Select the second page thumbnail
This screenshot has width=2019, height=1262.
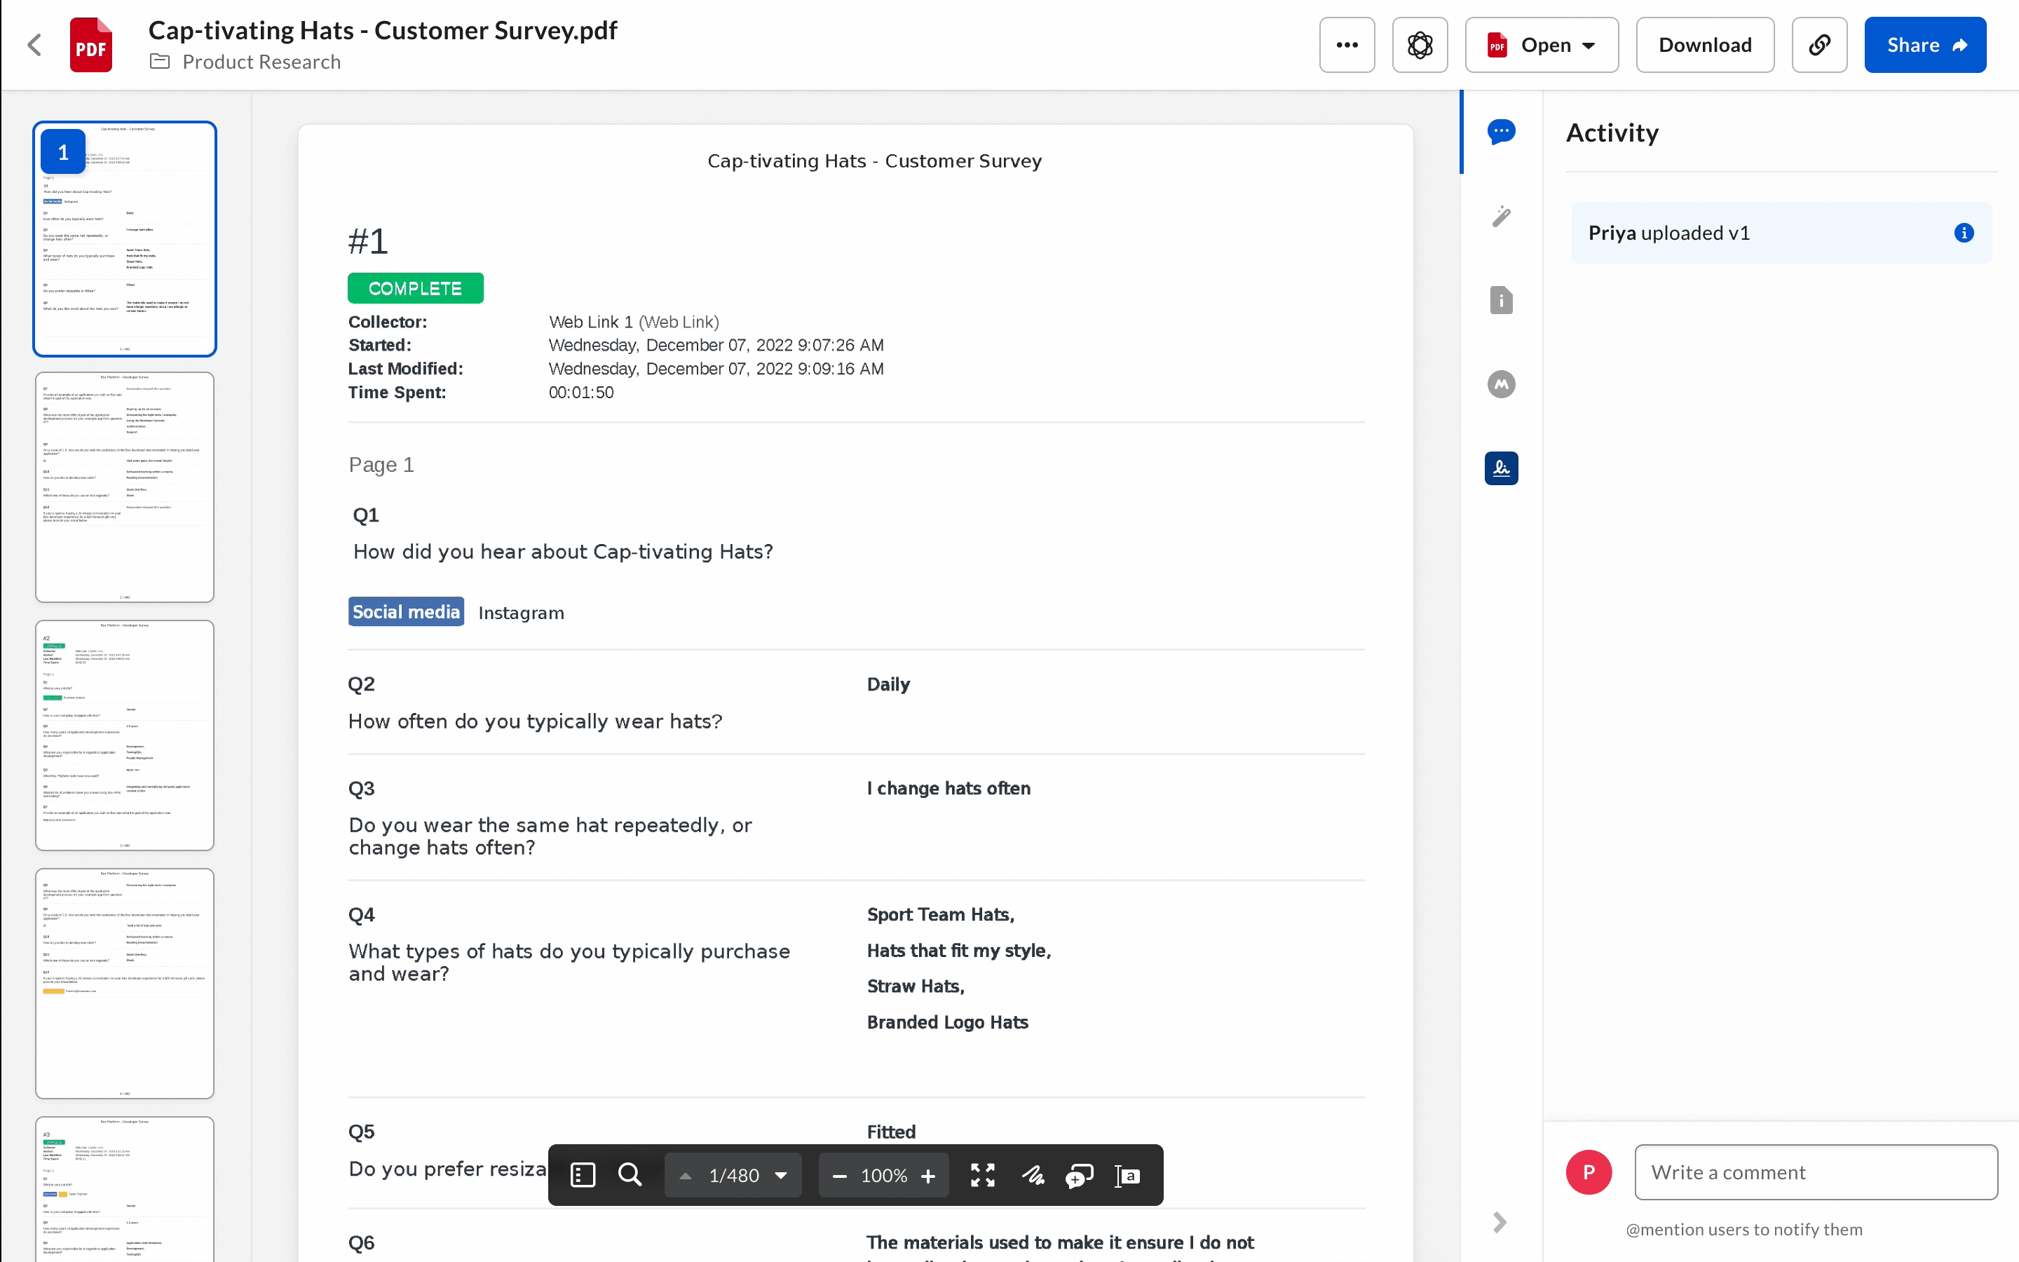(124, 487)
